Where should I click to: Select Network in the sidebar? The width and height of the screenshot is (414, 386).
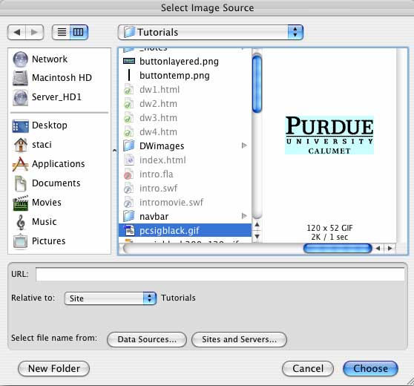[x=40, y=59]
